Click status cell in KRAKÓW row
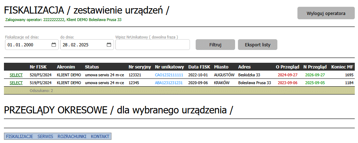The width and height of the screenshot is (358, 143). (105, 83)
